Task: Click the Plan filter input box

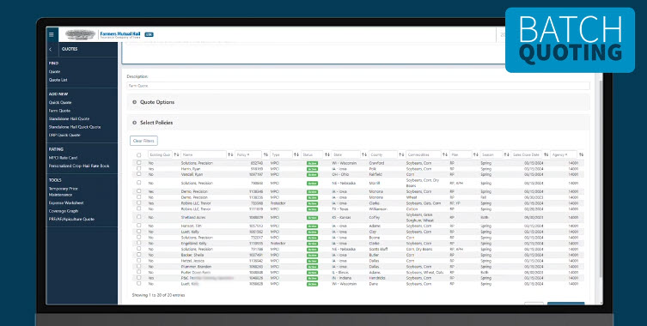Action: pyautogui.click(x=461, y=154)
